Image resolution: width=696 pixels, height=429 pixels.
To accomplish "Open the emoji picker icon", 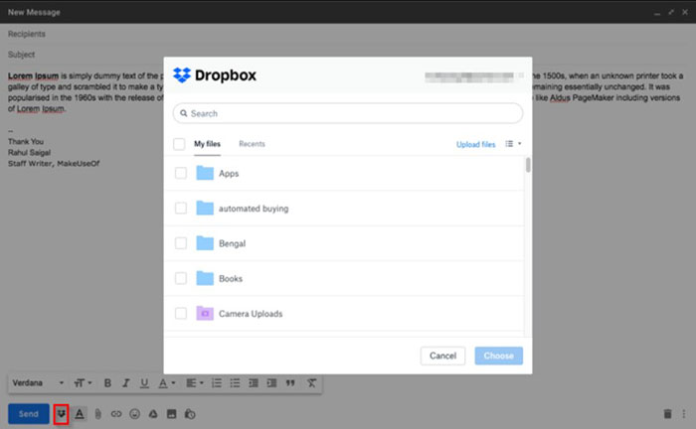I will [x=134, y=413].
